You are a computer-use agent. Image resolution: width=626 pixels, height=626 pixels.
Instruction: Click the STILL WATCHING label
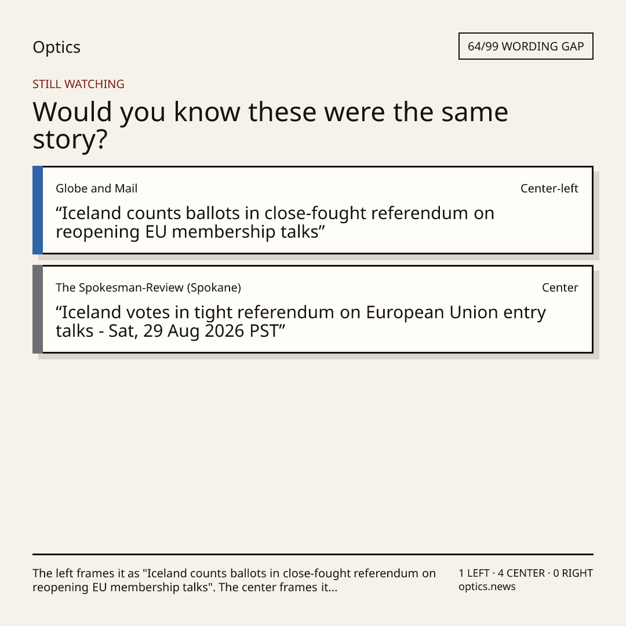(78, 84)
